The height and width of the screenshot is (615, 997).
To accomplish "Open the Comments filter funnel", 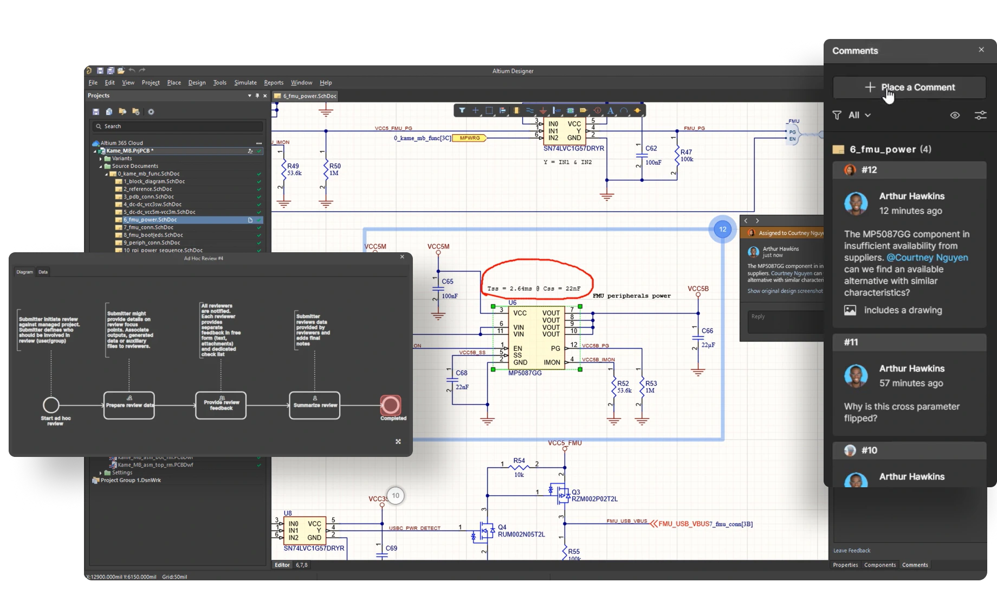I will 837,115.
